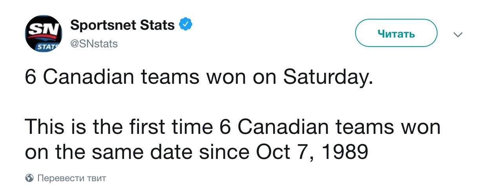Viewport: 489px width, 191px height.
Task: Click the 'This is the first time' line
Action: tap(118, 128)
